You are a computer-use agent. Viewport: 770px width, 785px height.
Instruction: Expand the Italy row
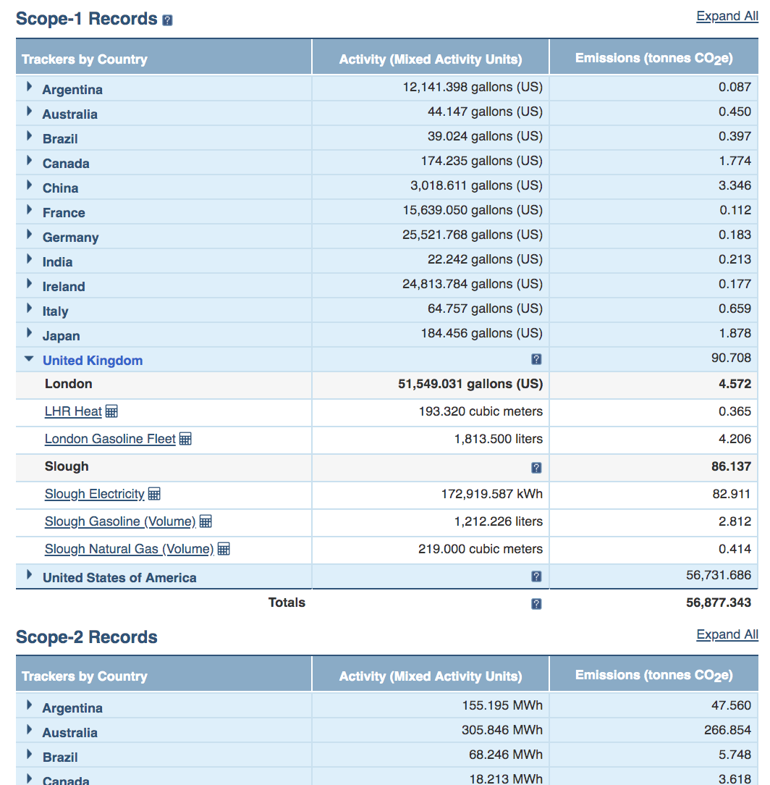[x=29, y=308]
